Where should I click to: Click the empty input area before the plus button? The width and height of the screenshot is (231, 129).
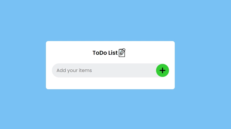coord(124,70)
